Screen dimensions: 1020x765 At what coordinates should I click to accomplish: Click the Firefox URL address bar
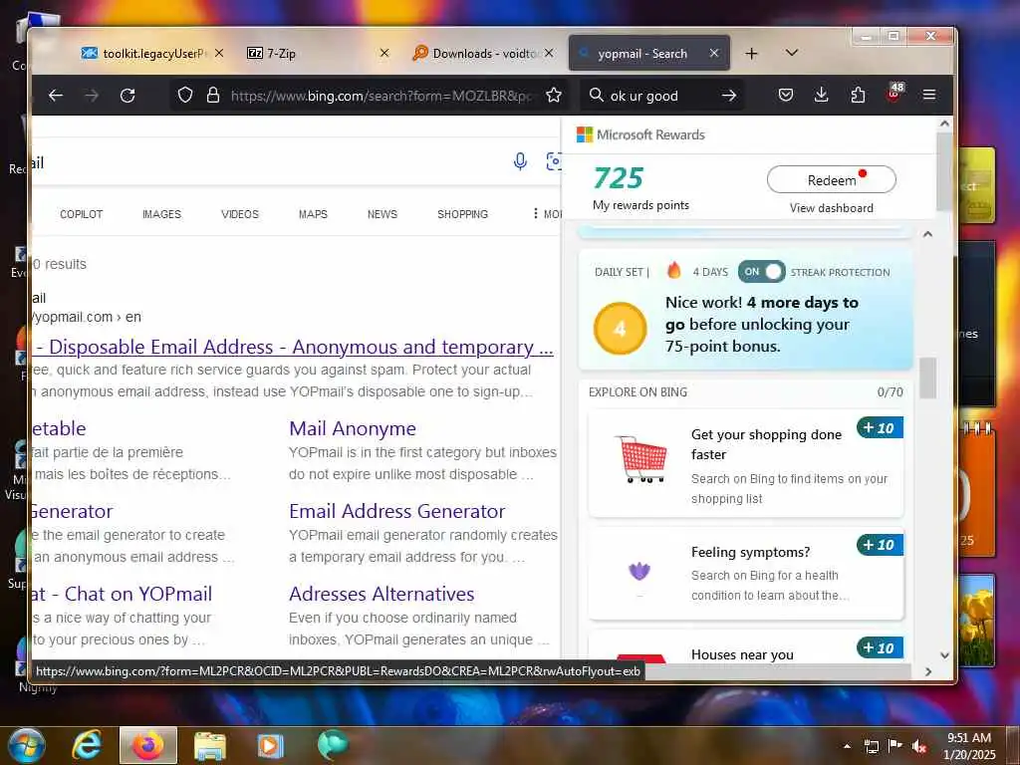pos(382,96)
